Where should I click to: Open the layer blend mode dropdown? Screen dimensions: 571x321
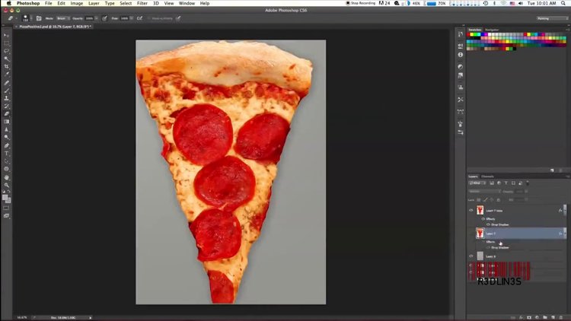pos(485,192)
